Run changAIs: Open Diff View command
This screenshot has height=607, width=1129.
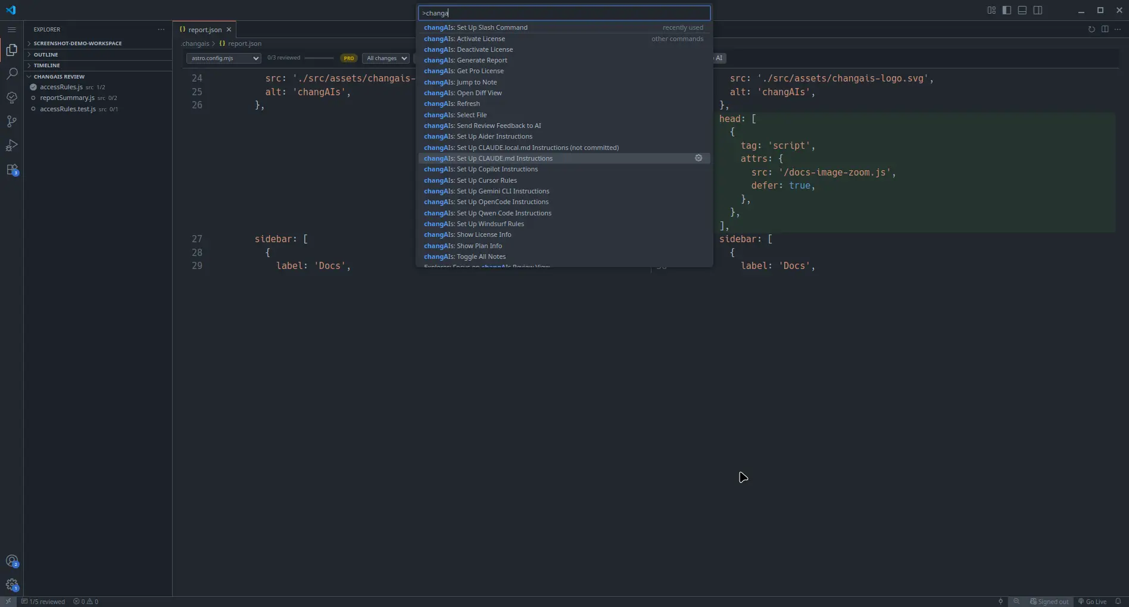pos(564,93)
